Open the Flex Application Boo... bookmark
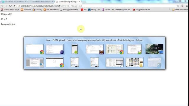This screenshot has height=106, width=189. (70, 10)
